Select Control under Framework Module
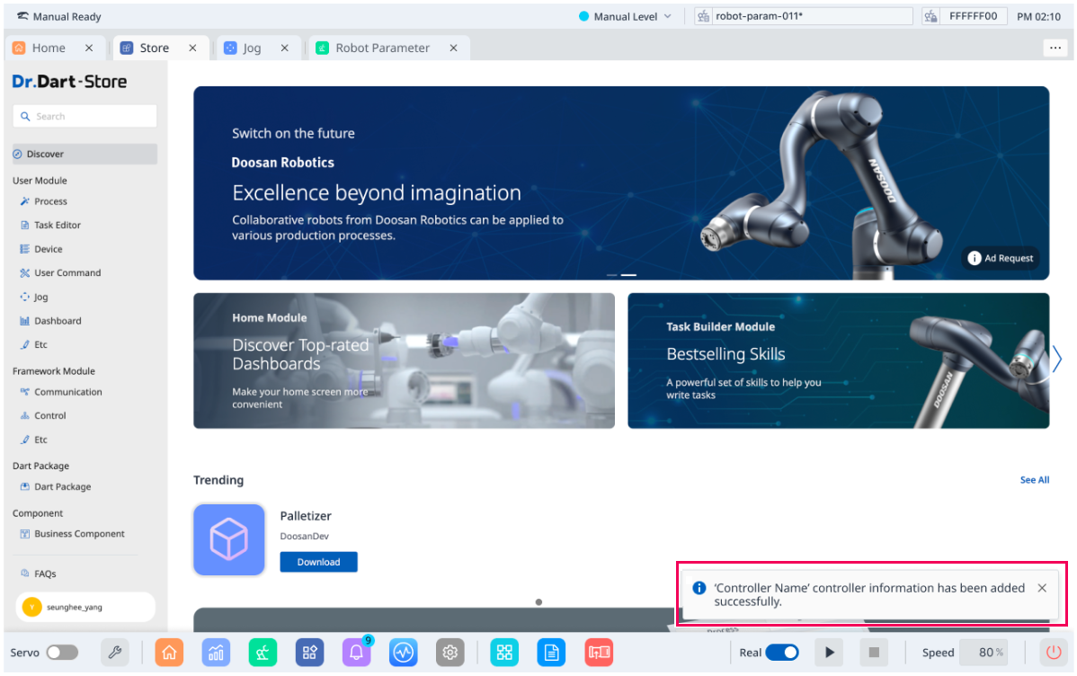The image size is (1077, 676). 43,415
